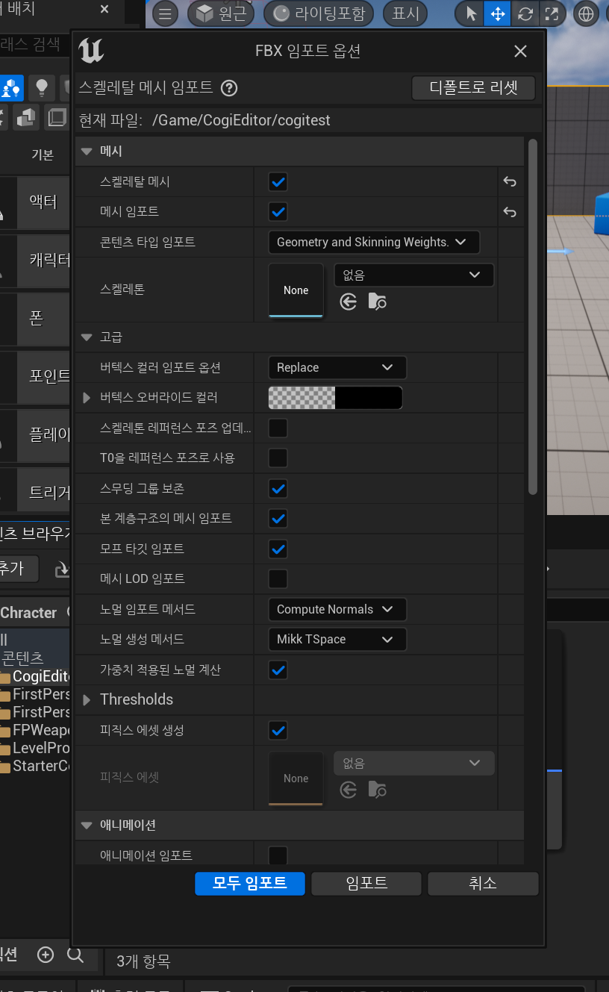This screenshot has width=609, height=992.
Task: Click the collections search magnifier icon
Action: (x=75, y=954)
